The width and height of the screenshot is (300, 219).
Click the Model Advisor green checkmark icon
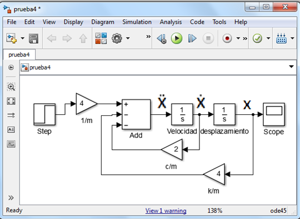[257, 38]
